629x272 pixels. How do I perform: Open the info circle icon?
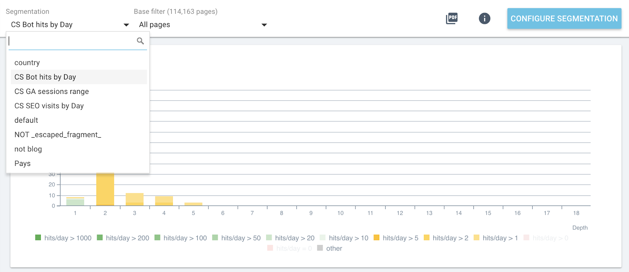click(484, 18)
